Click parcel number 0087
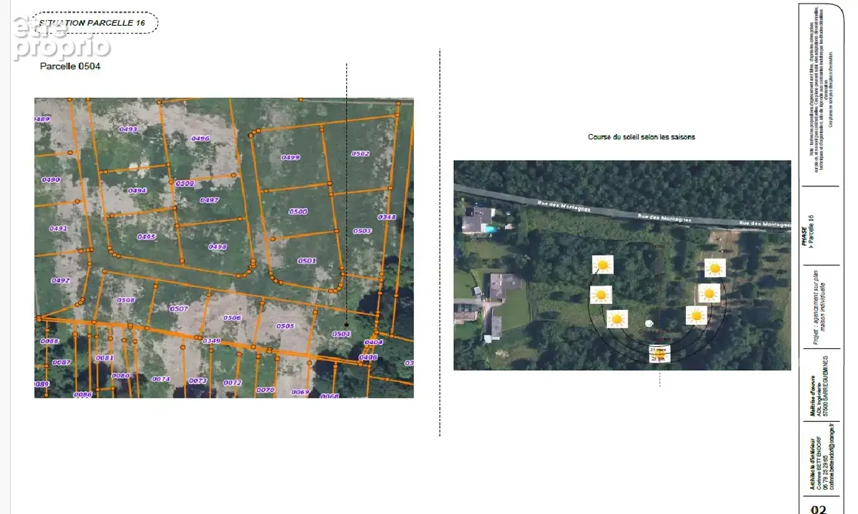 tap(61, 362)
